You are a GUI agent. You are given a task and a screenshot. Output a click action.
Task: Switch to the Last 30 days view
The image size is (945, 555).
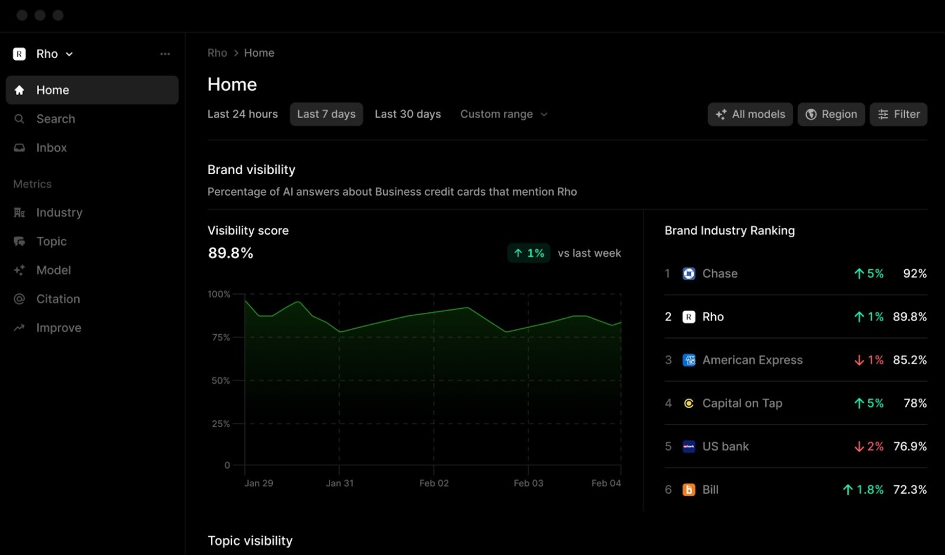click(408, 114)
